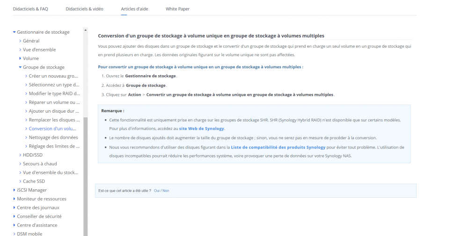Expand the Centre des journaux arrow
The image size is (468, 236).
click(x=15, y=207)
